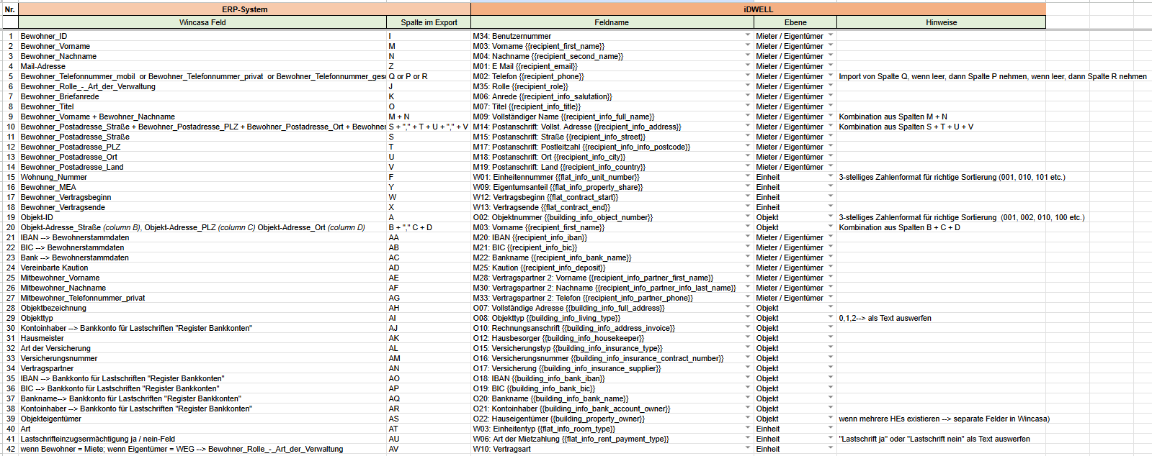This screenshot has width=1152, height=456.
Task: Select export column cell 'M + N'
Action: click(x=429, y=117)
